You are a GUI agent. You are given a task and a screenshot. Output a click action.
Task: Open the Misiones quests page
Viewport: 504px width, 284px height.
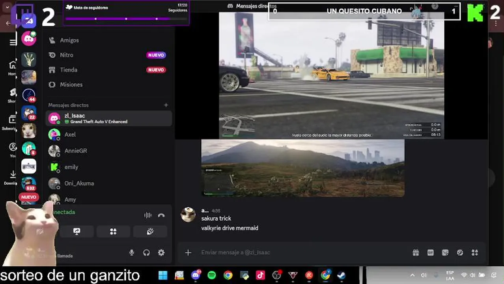(108, 84)
